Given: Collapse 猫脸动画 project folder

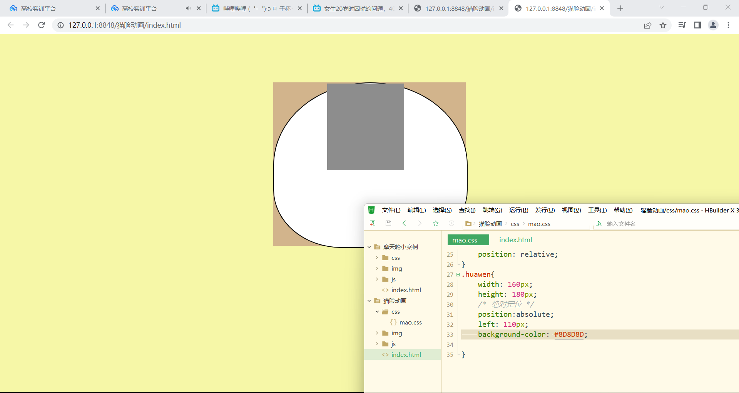Looking at the screenshot, I should click(369, 301).
